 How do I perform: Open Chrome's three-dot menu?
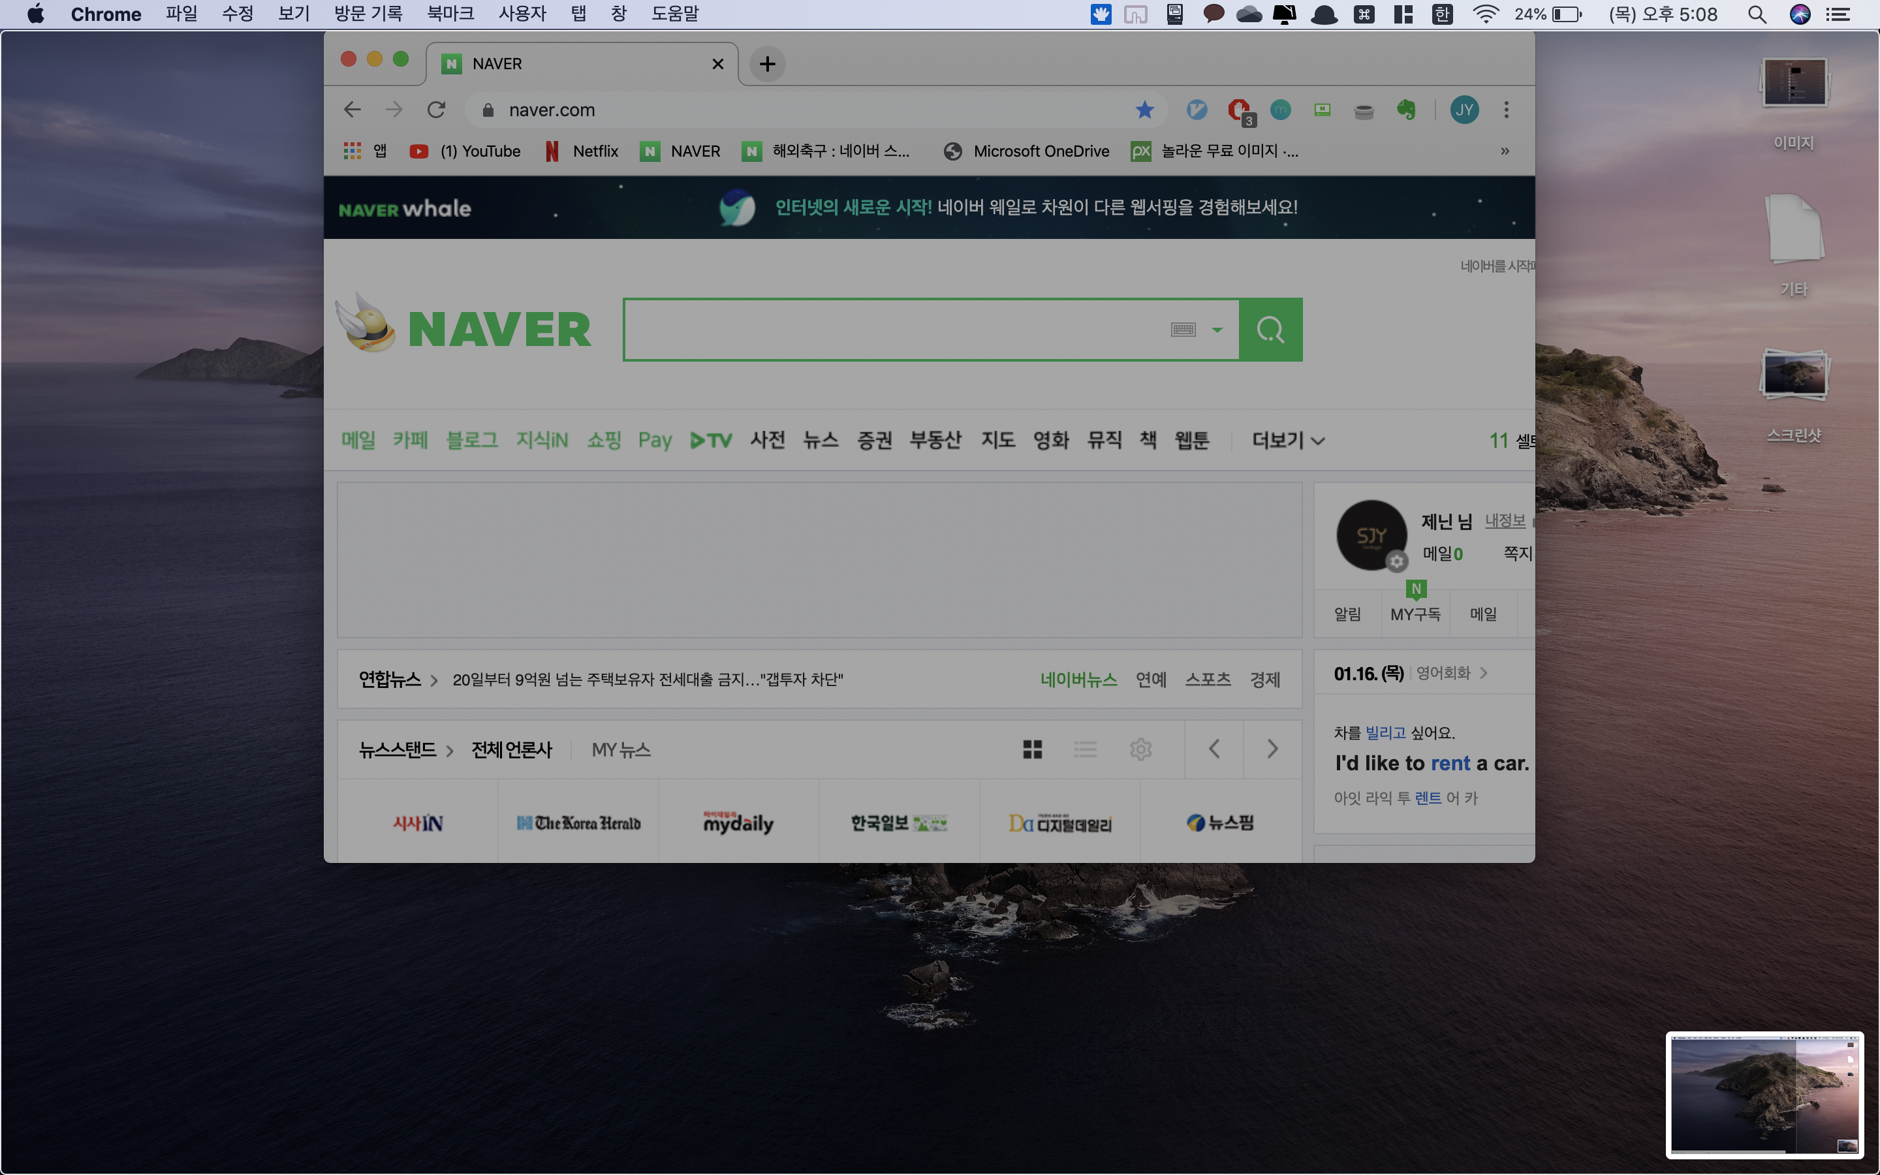click(x=1507, y=110)
